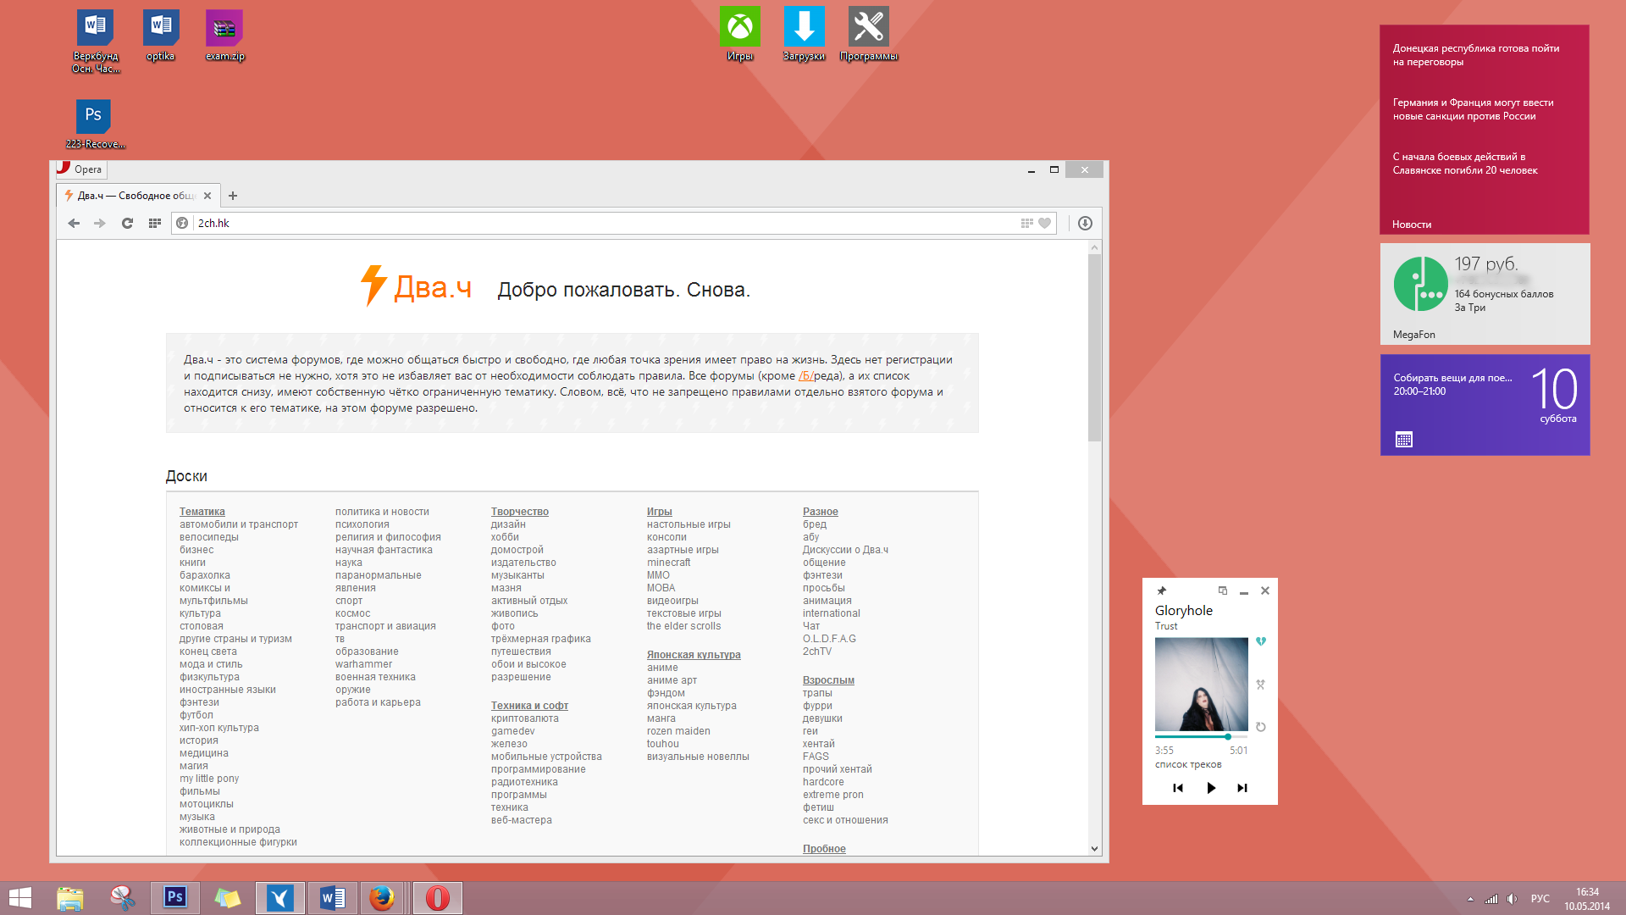
Task: Open Photoshop from the taskbar
Action: tap(175, 897)
